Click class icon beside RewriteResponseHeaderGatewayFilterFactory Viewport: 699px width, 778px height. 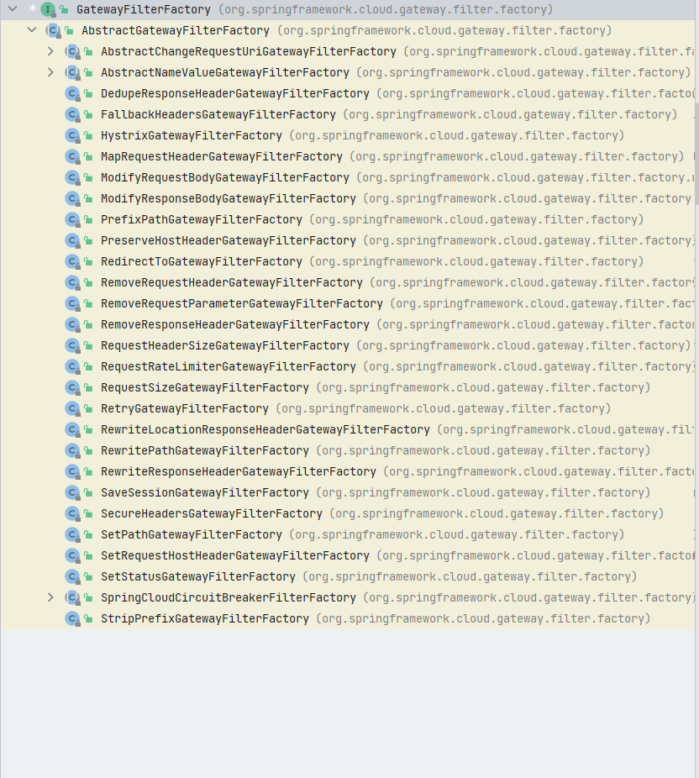coord(73,471)
